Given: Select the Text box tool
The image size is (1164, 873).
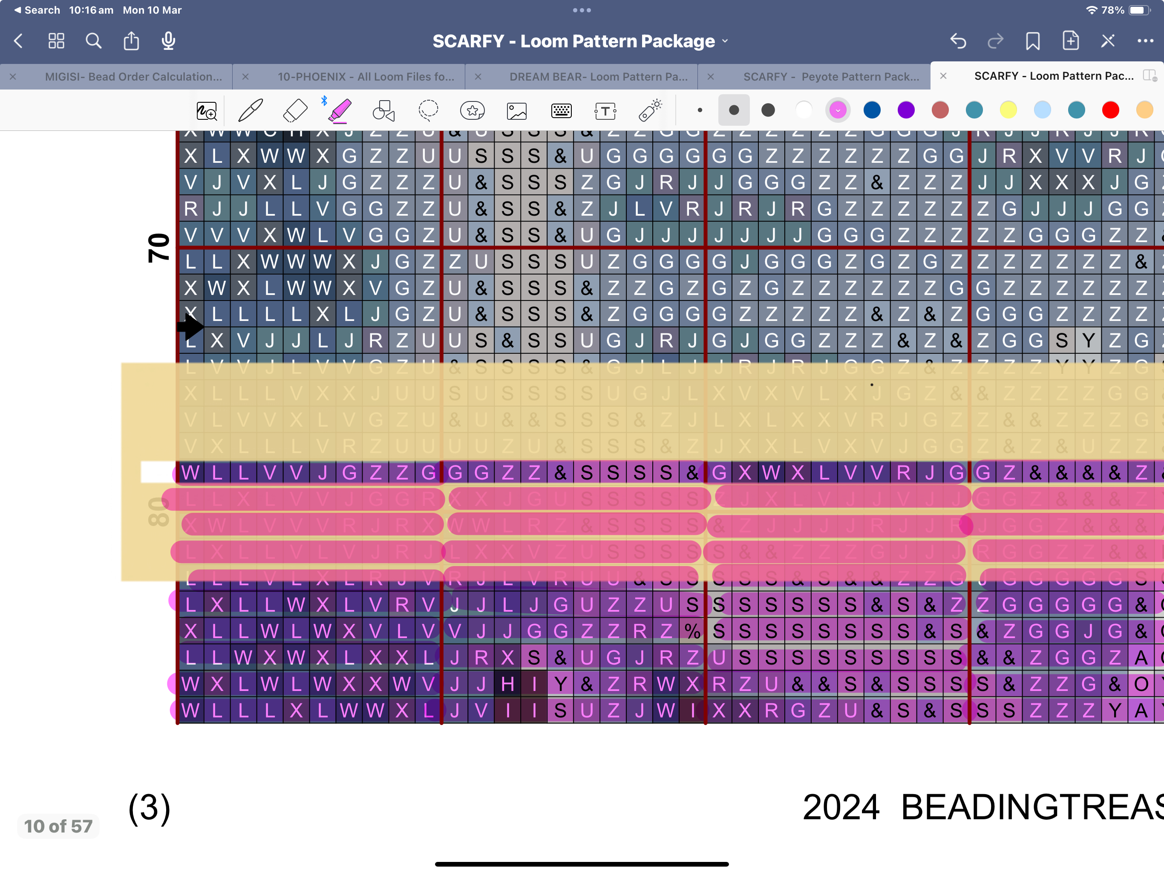Looking at the screenshot, I should [x=605, y=110].
